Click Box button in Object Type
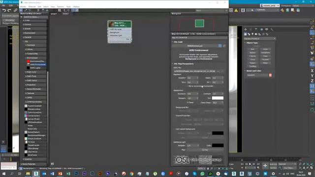 pos(252,49)
